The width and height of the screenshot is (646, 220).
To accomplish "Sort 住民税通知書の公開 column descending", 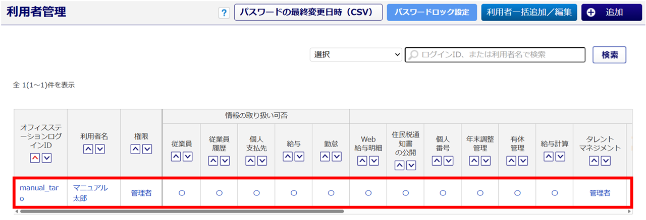I will pyautogui.click(x=412, y=165).
